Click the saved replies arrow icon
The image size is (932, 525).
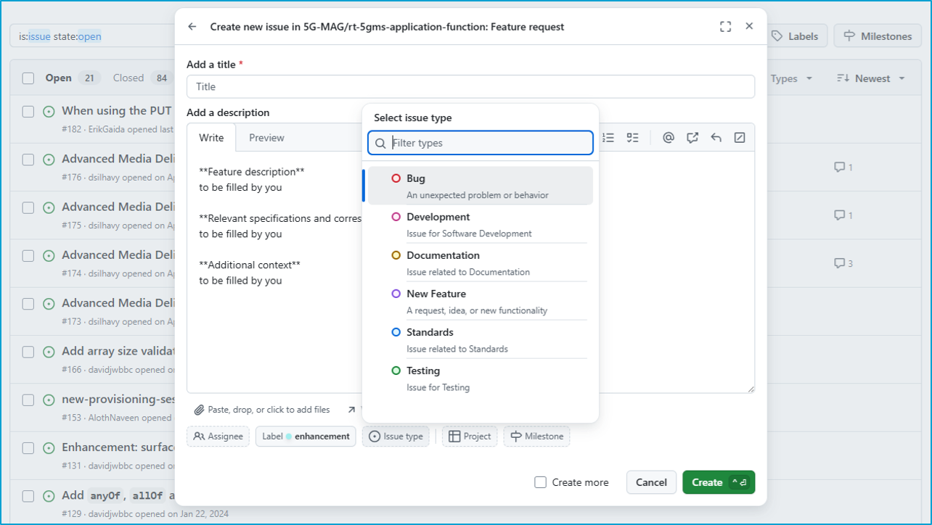click(x=716, y=138)
